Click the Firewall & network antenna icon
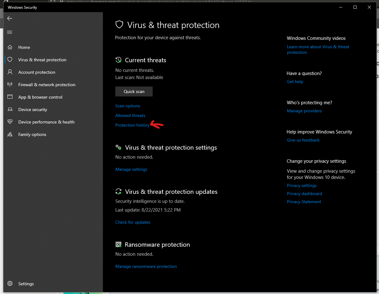Image resolution: width=379 pixels, height=294 pixels. pos(10,85)
